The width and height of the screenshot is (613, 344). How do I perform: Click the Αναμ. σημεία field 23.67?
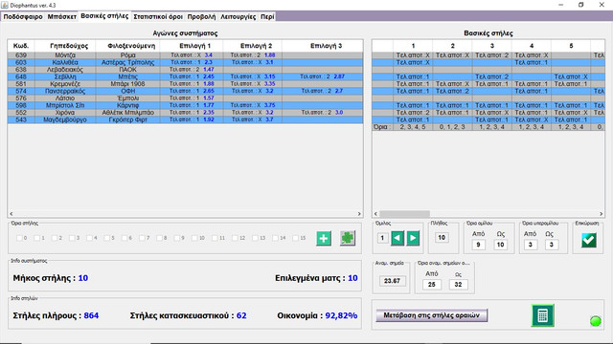click(392, 281)
